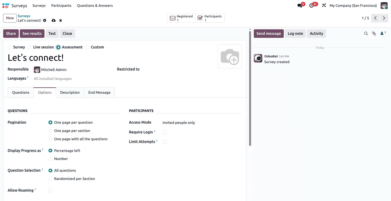Screen dimensions: 391x201
Task: Show help tooltip for Allow Roaming
Action: (35, 189)
